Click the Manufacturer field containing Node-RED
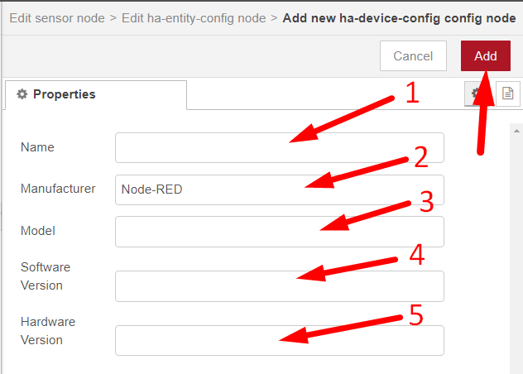Viewport: 523px width, 374px height. 279,189
